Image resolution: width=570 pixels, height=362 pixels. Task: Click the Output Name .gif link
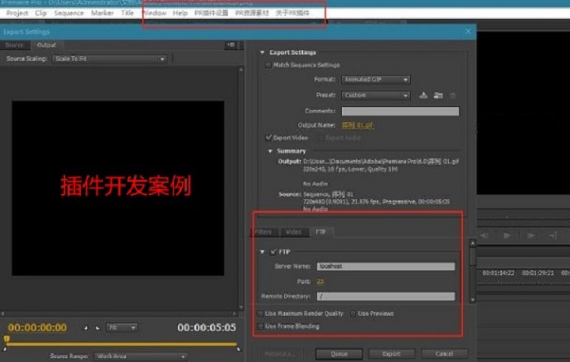(x=358, y=125)
